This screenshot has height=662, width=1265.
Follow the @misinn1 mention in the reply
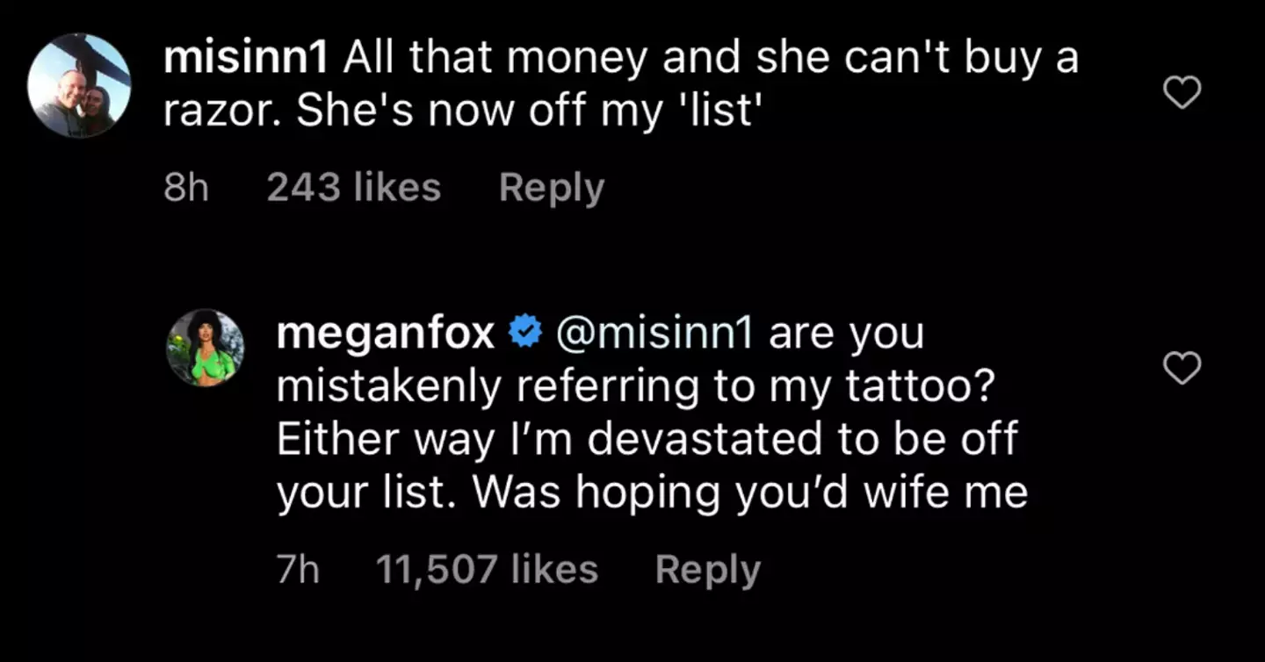[652, 335]
